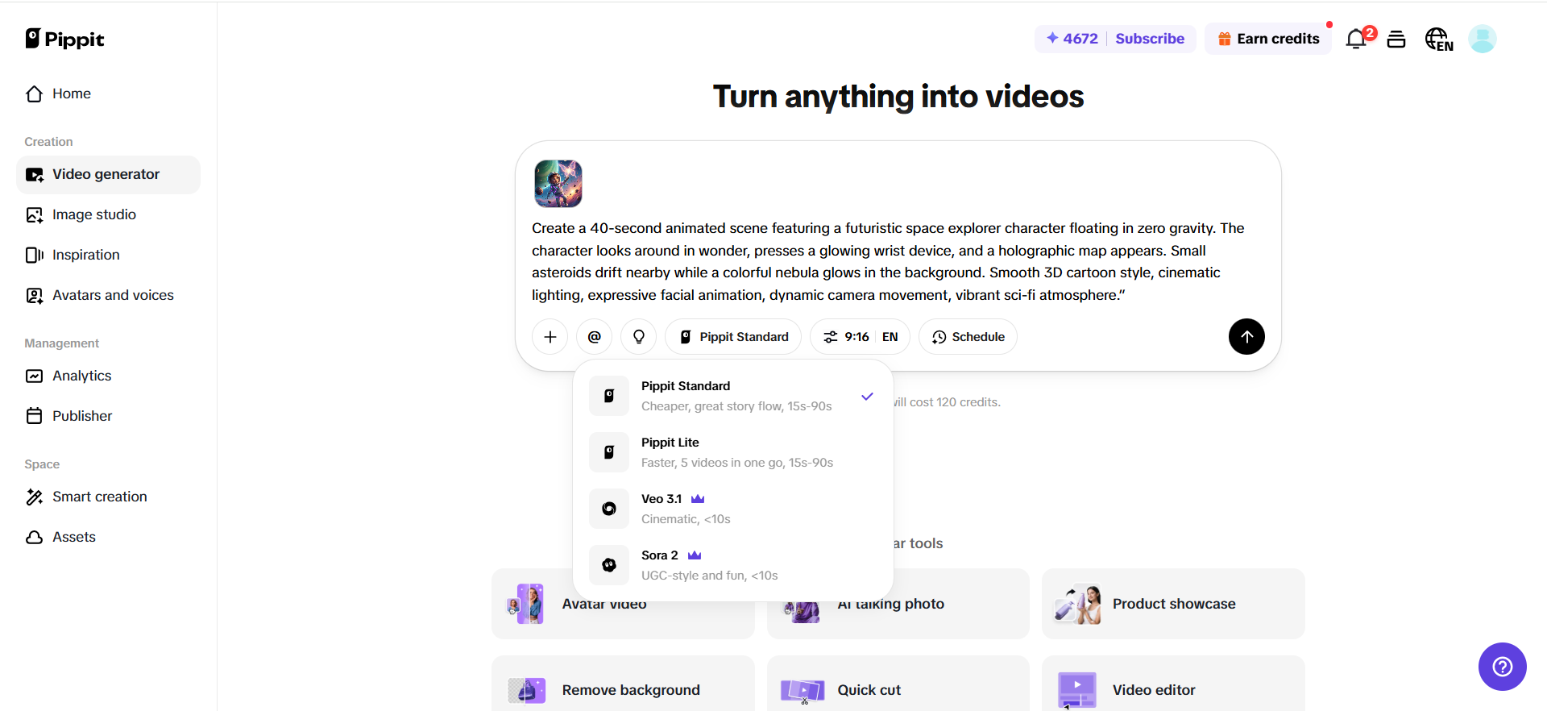The height and width of the screenshot is (711, 1547).
Task: Open Video generator section
Action: [108, 174]
